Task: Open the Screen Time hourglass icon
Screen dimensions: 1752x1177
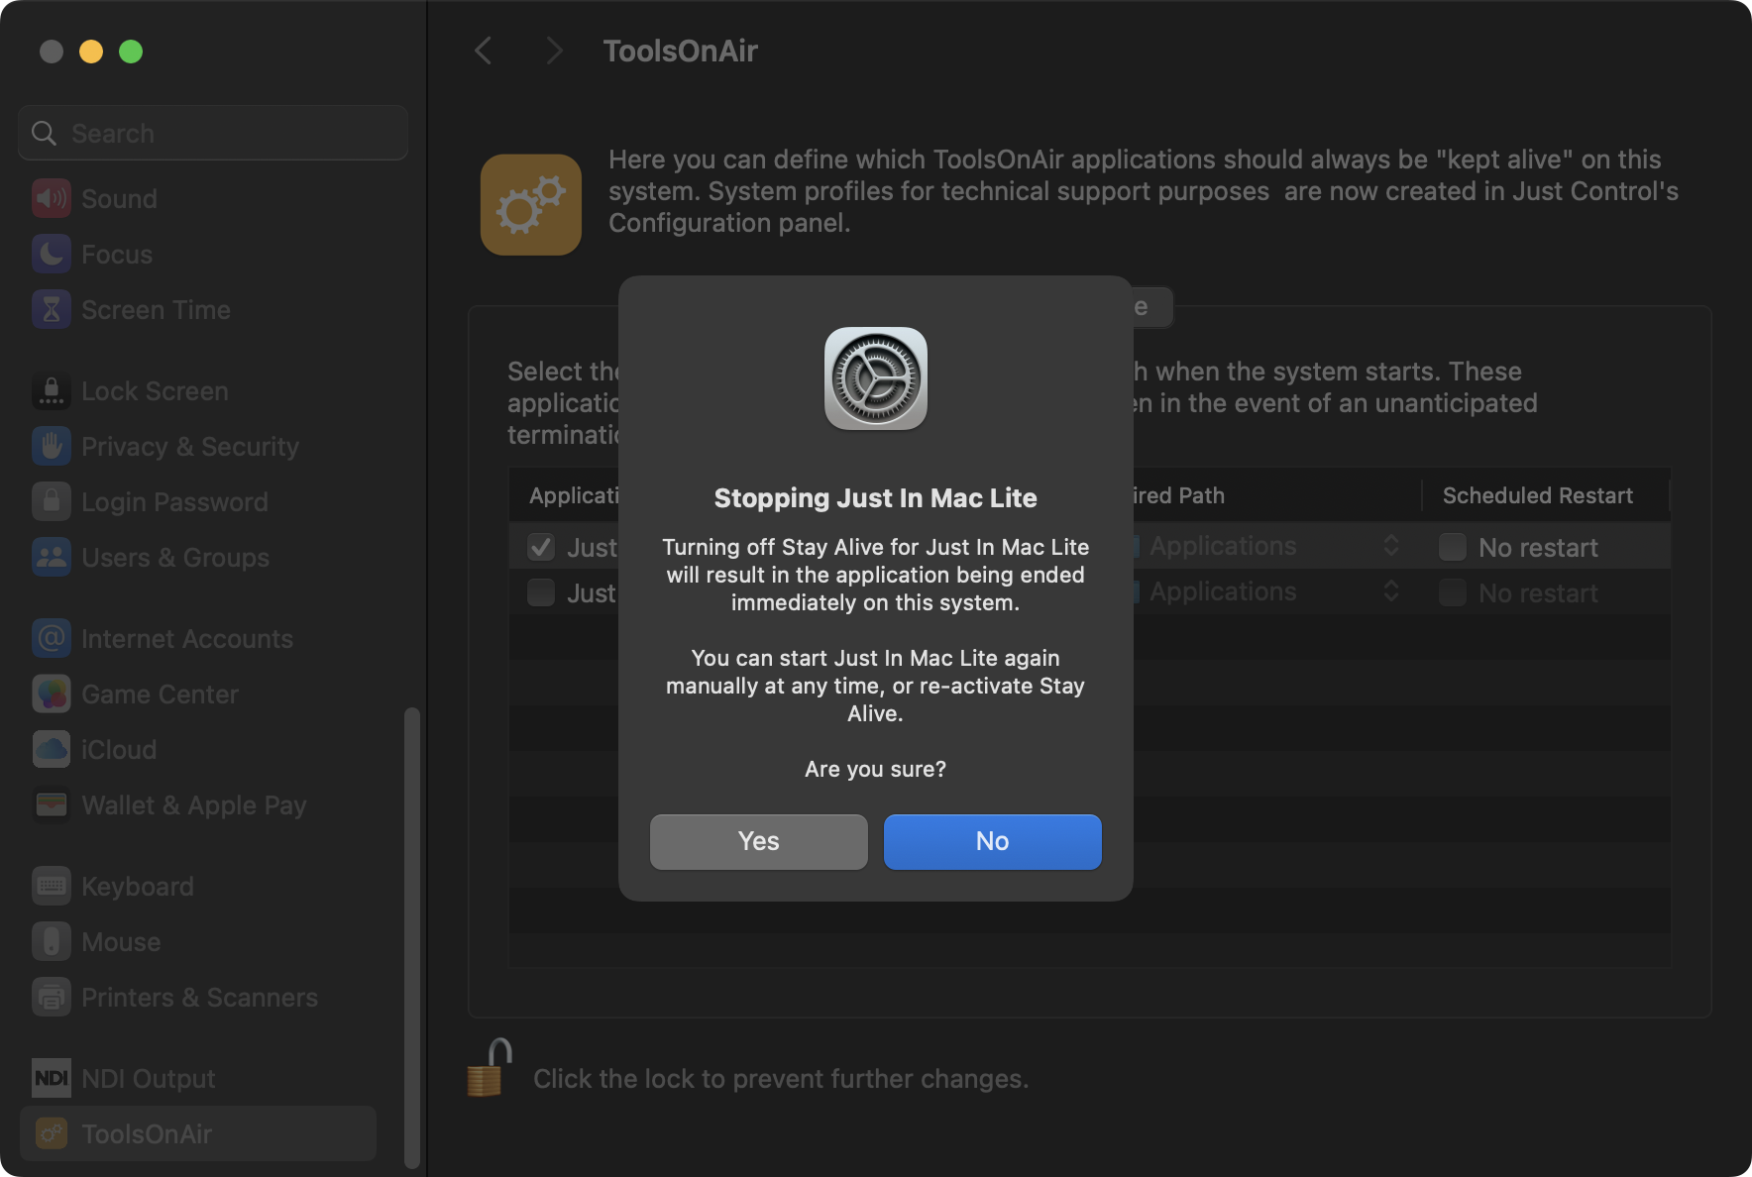Action: [52, 309]
